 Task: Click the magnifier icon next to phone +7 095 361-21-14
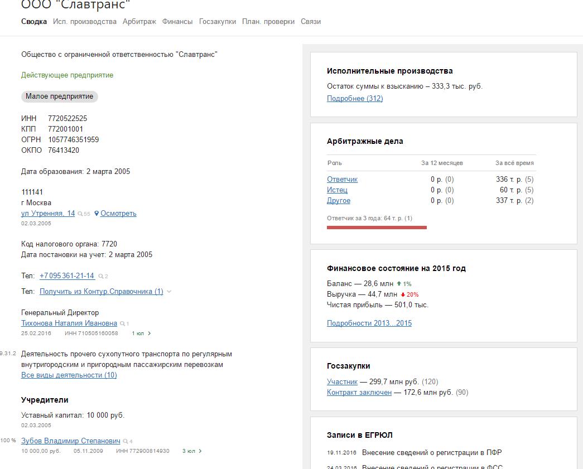click(101, 276)
